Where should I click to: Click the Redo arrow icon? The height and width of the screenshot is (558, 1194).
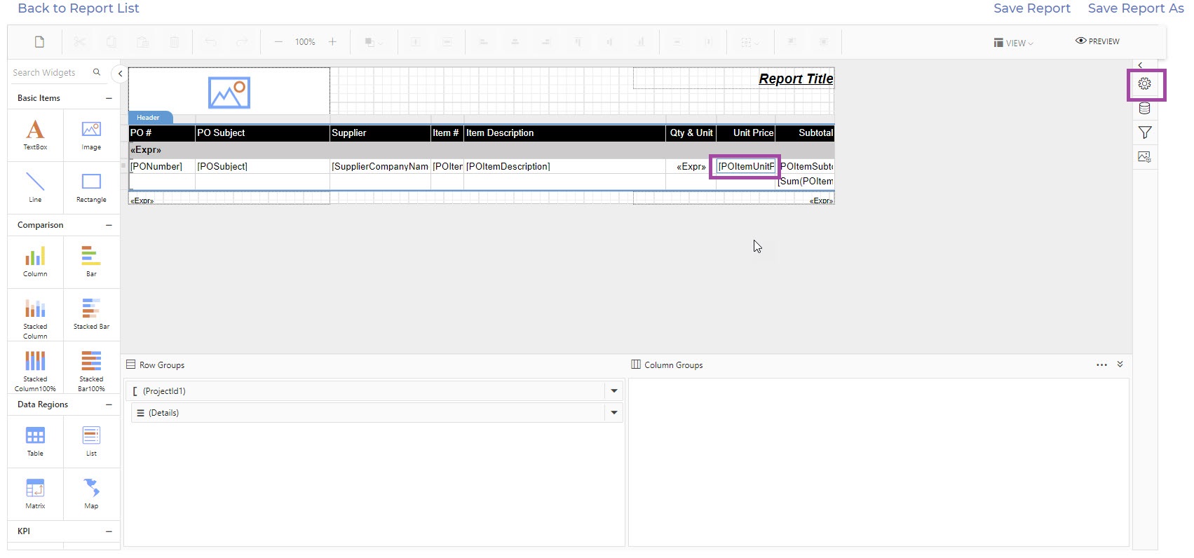coord(242,42)
